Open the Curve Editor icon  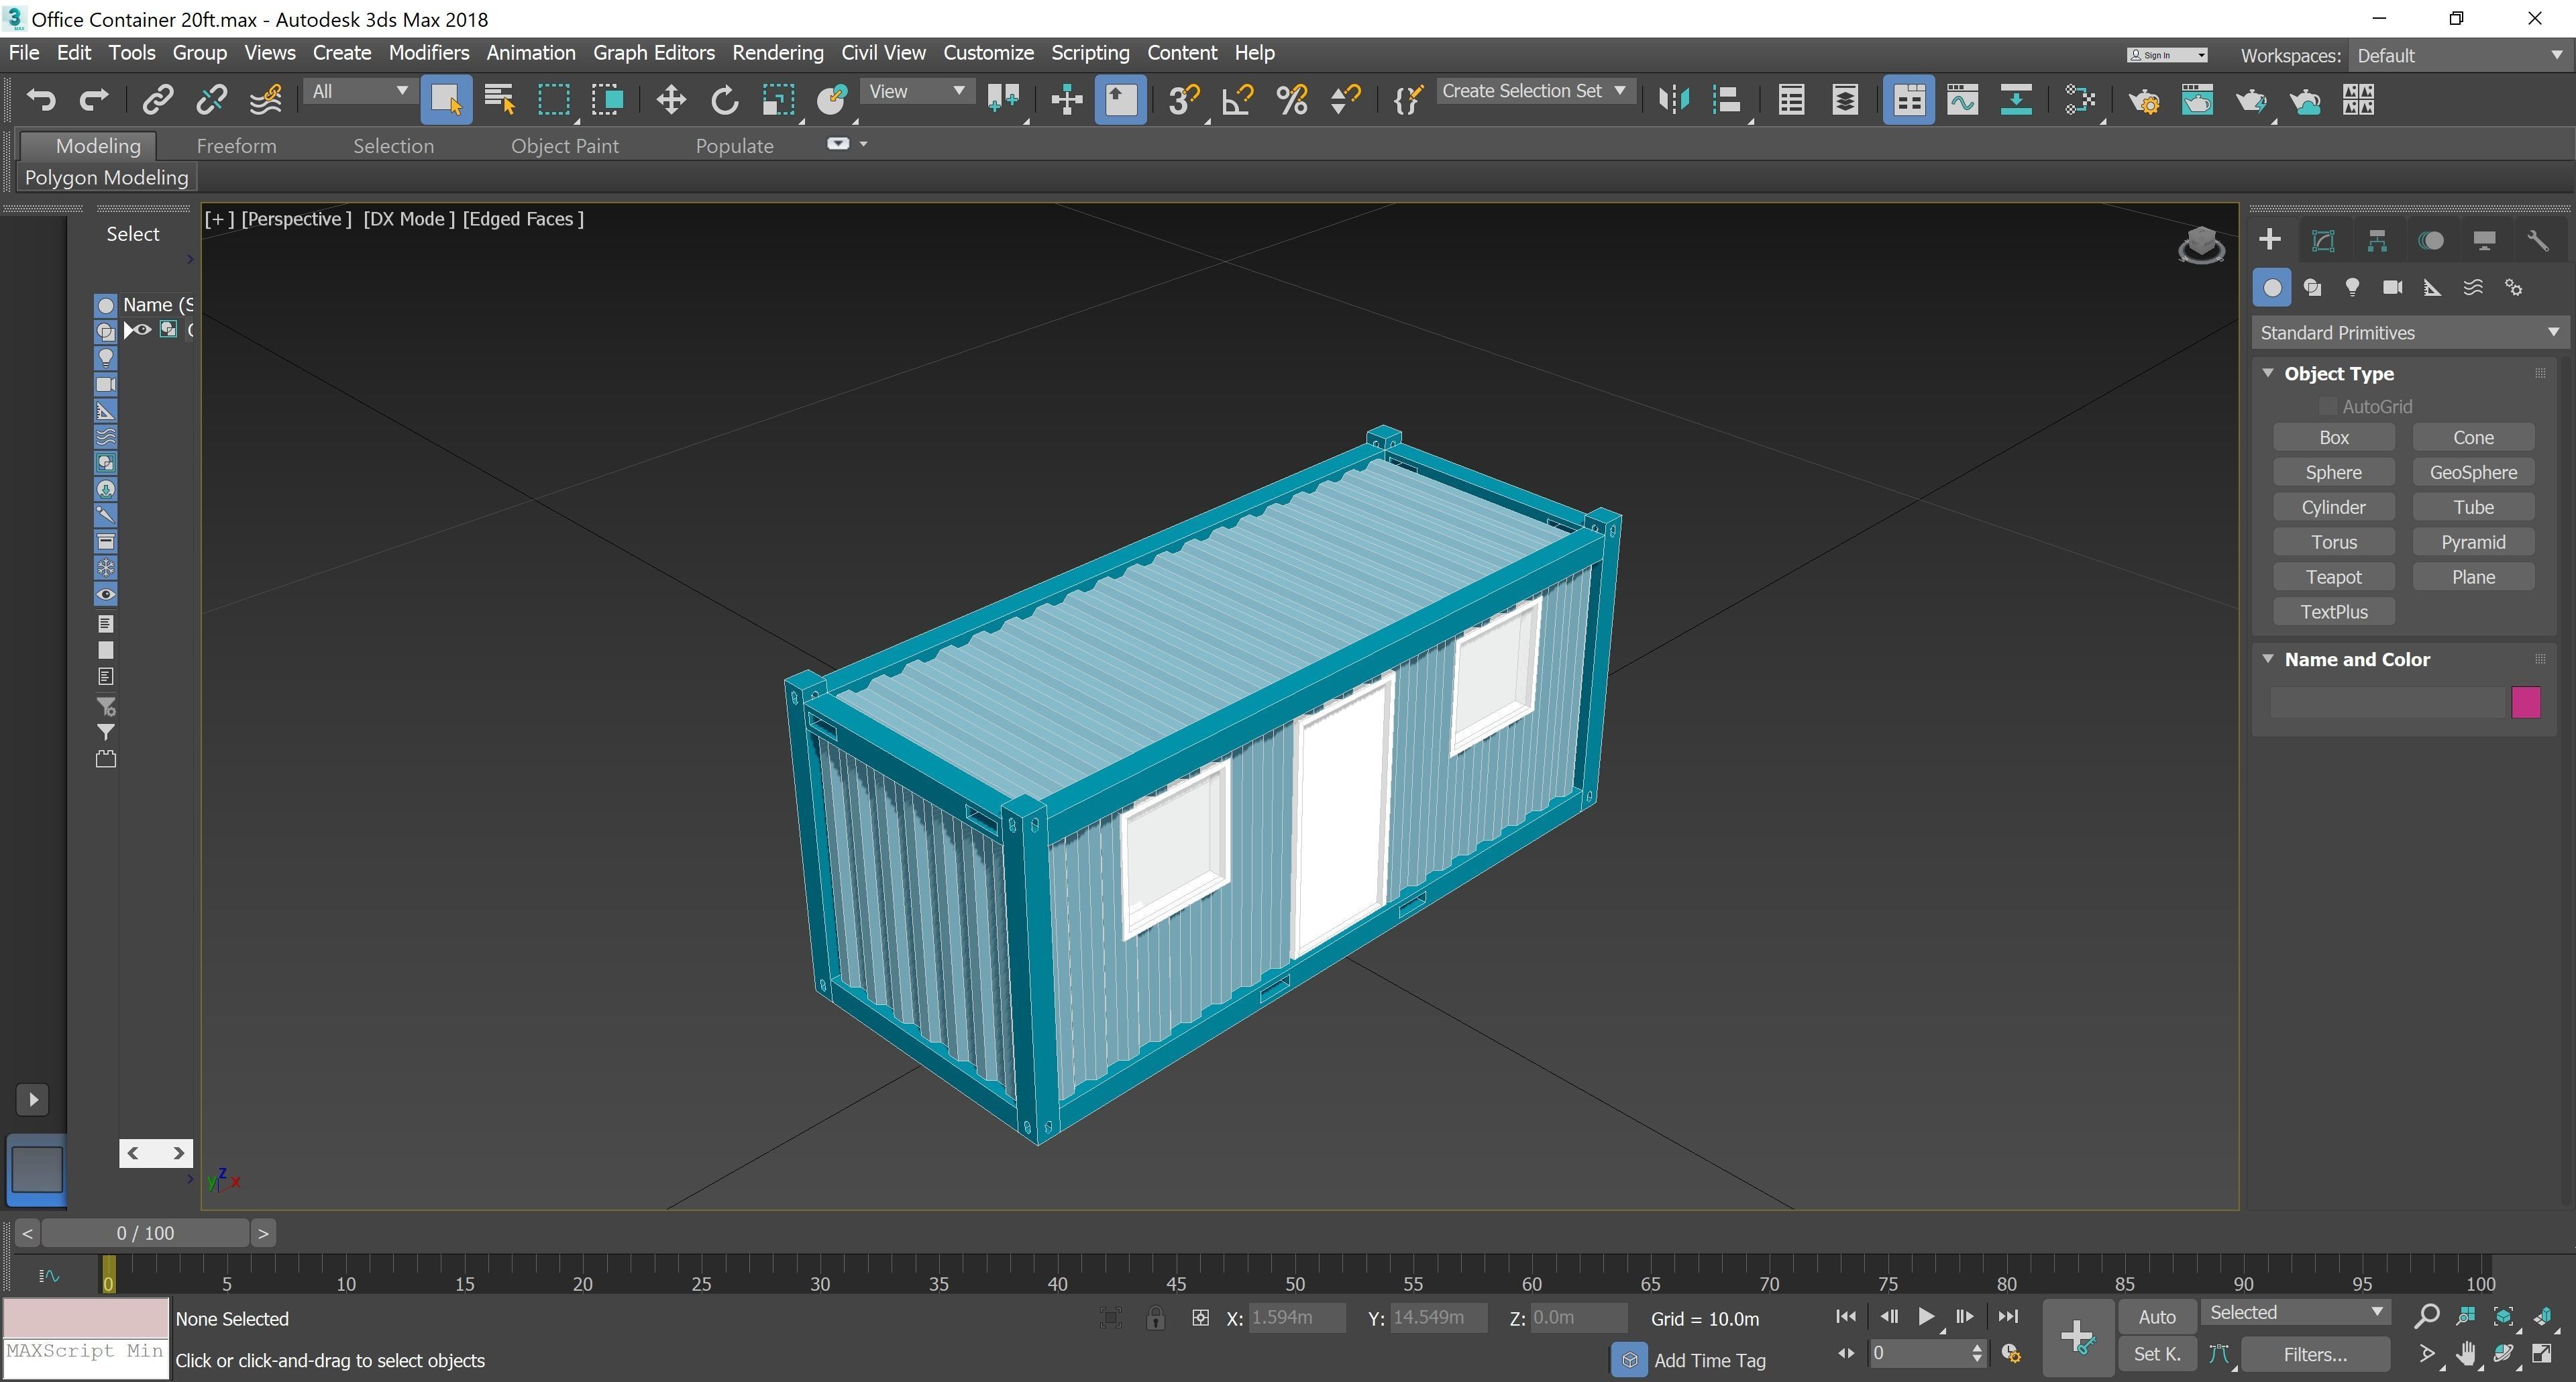pos(1962,100)
